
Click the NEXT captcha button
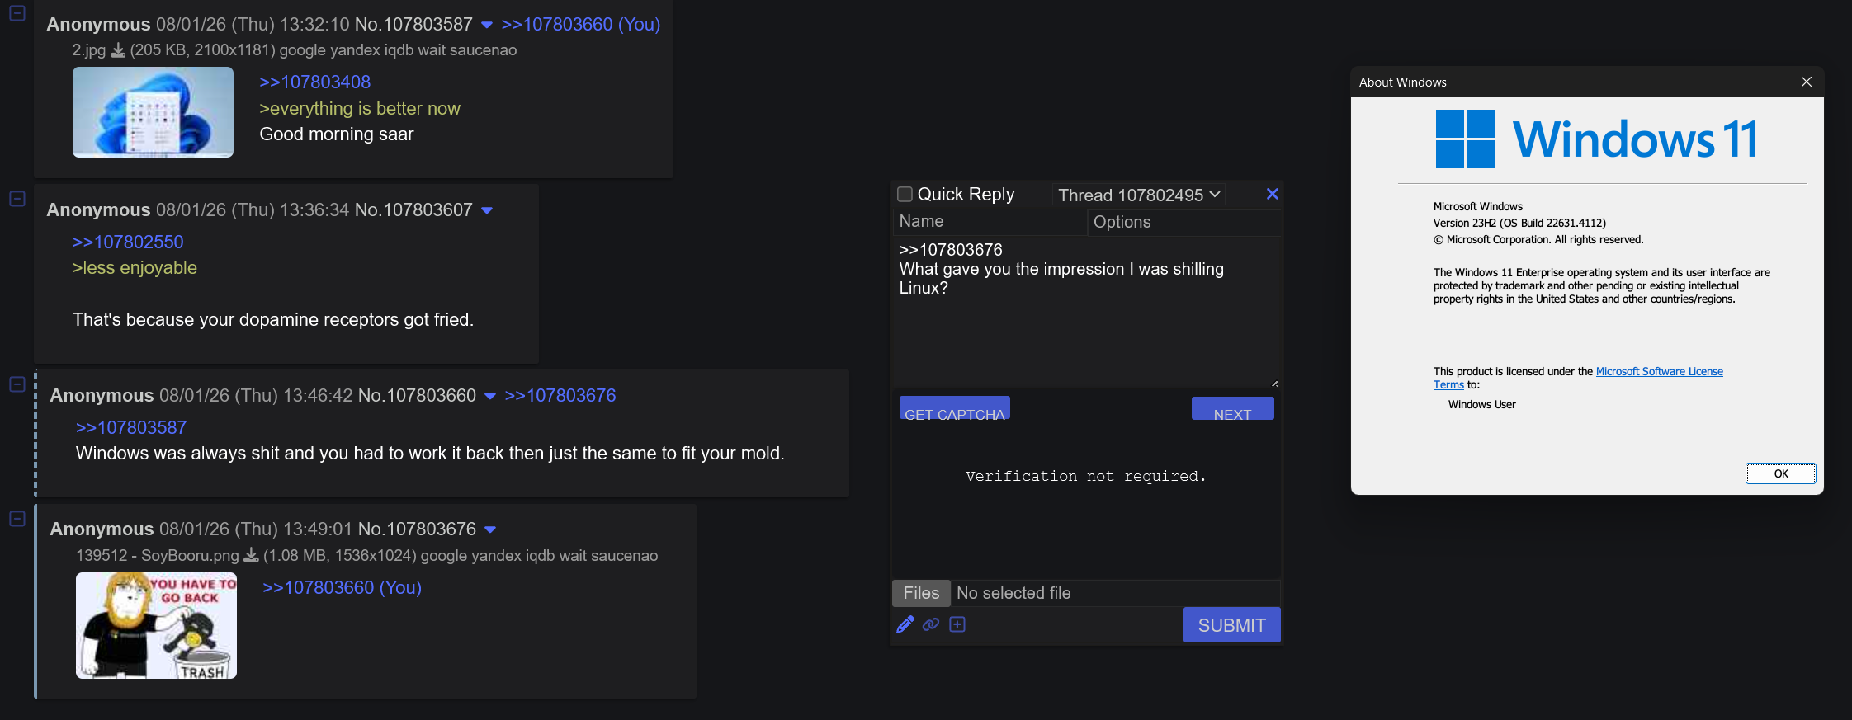pos(1233,408)
